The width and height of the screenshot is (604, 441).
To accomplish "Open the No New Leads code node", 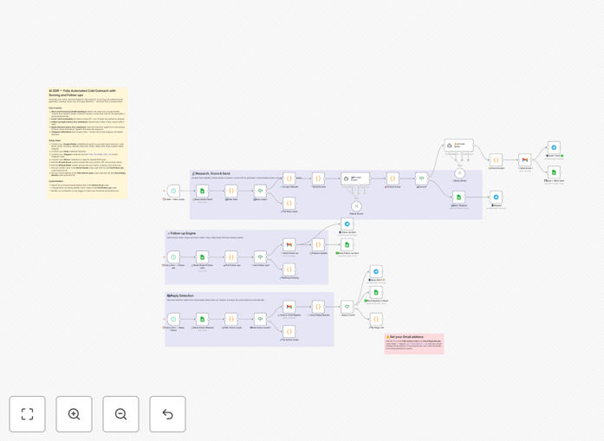I will coord(289,203).
